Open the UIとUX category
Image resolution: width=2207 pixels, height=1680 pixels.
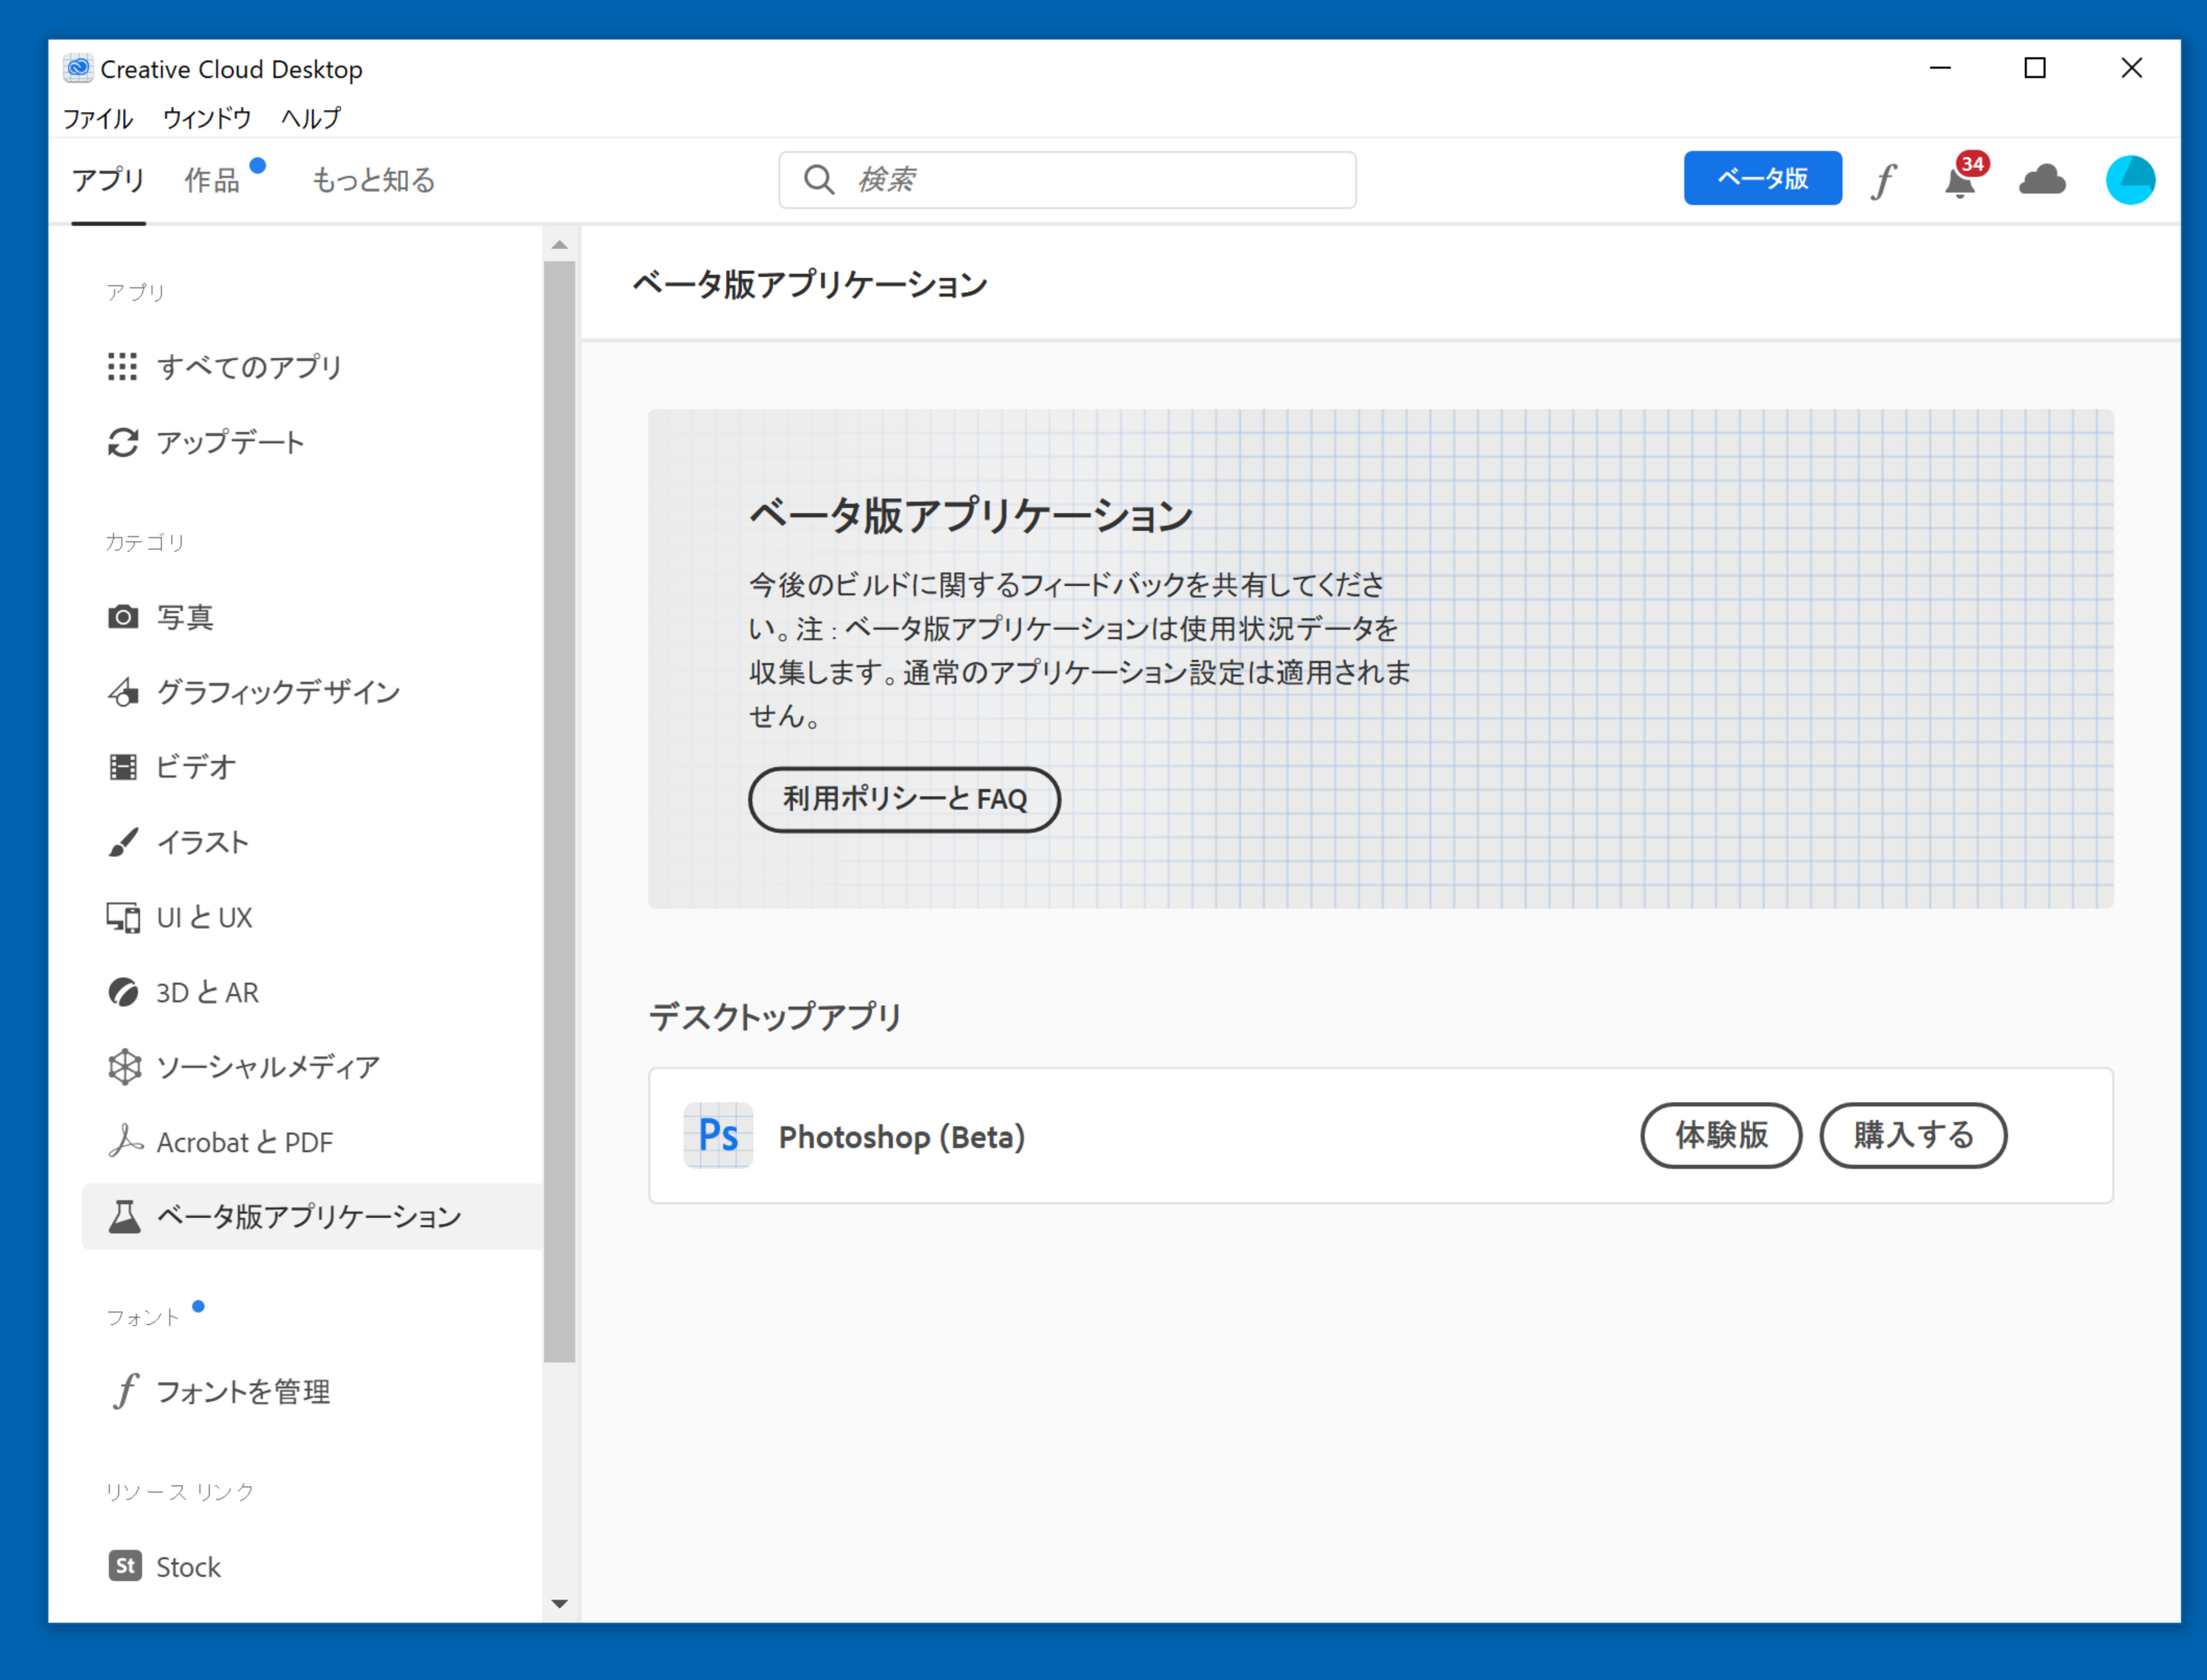[x=204, y=917]
